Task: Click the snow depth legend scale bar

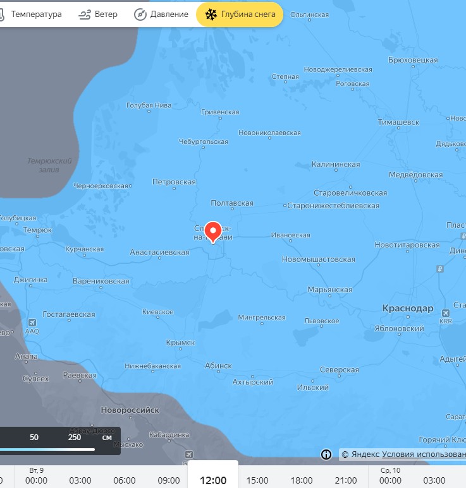Action: 47,449
